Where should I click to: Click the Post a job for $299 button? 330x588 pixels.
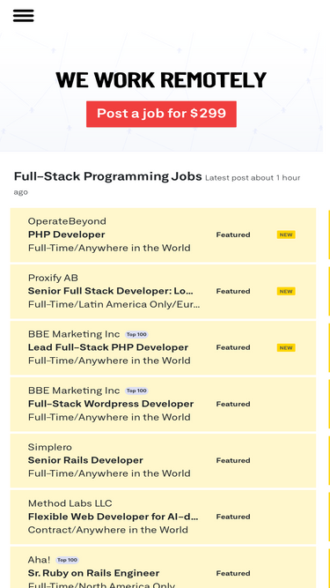[161, 114]
